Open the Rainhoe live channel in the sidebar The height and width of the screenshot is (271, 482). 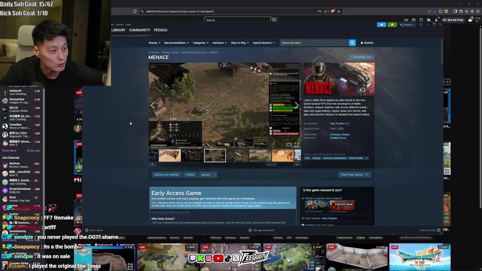click(21, 165)
